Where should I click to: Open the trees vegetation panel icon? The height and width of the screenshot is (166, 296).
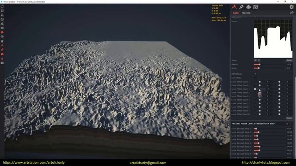[x=248, y=7]
